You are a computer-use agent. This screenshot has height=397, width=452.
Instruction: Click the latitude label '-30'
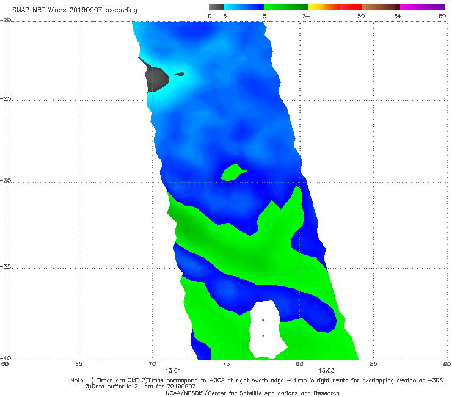point(5,180)
